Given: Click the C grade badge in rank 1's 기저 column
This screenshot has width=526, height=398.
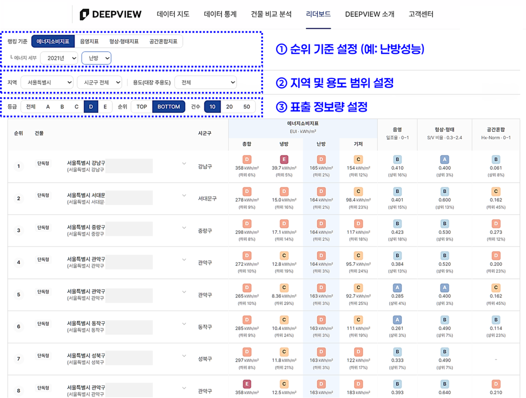Looking at the screenshot, I should [x=358, y=159].
